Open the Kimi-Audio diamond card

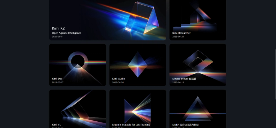pyautogui.click(x=138, y=65)
